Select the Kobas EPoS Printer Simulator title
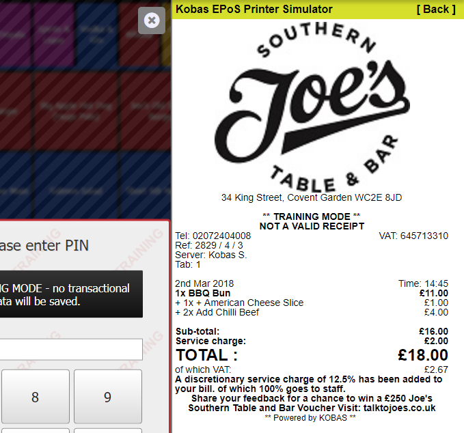The width and height of the screenshot is (464, 433). (254, 9)
